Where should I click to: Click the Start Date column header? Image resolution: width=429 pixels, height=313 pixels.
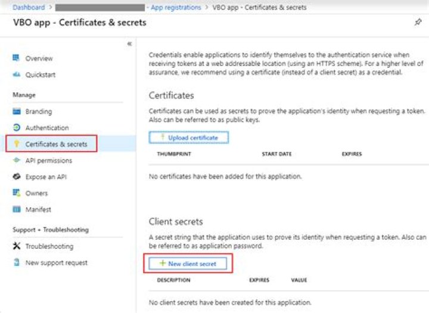click(276, 154)
